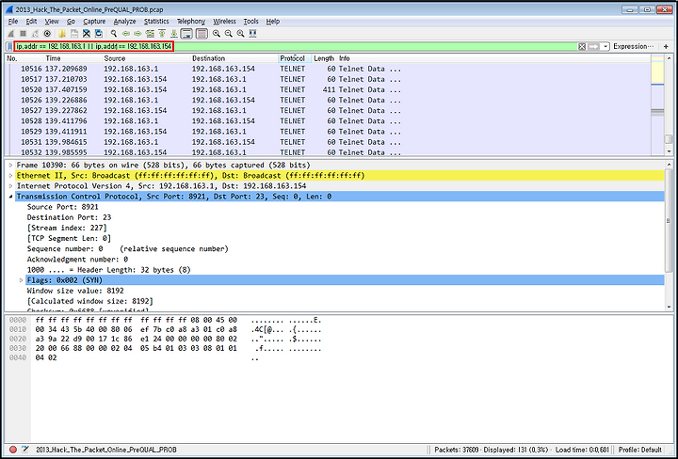Go forward in packet history arrow
The image size is (678, 459).
pyautogui.click(x=137, y=34)
